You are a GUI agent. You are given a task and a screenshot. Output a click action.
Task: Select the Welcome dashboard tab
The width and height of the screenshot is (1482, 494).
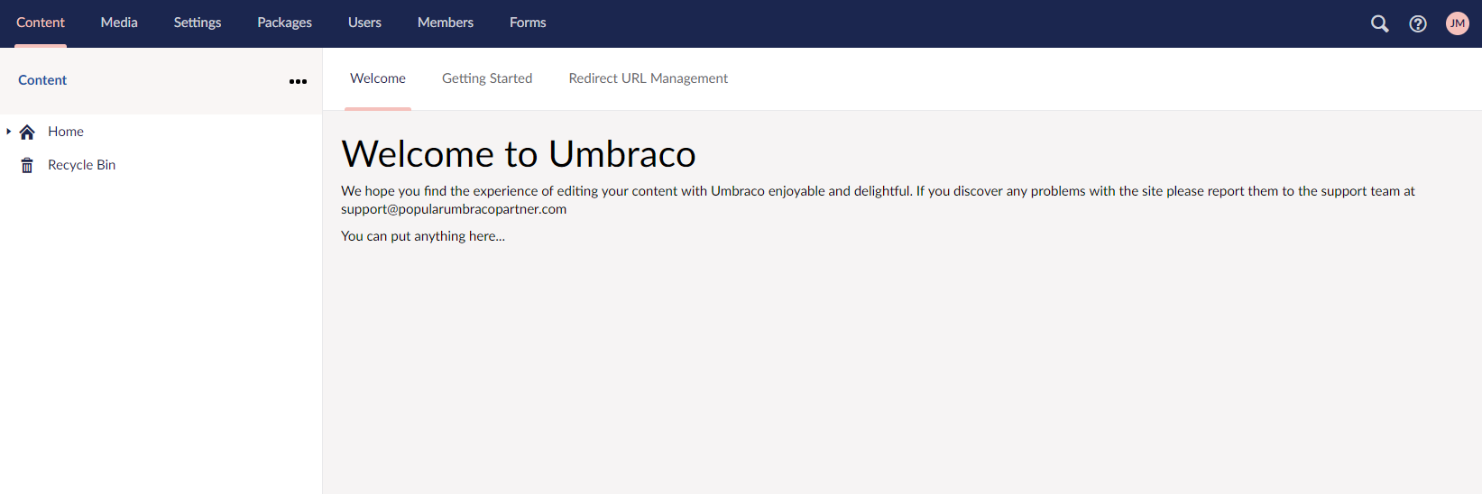(378, 78)
